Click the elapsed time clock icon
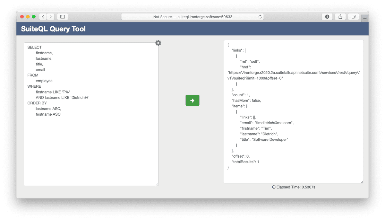The height and width of the screenshot is (220, 385). [x=274, y=187]
